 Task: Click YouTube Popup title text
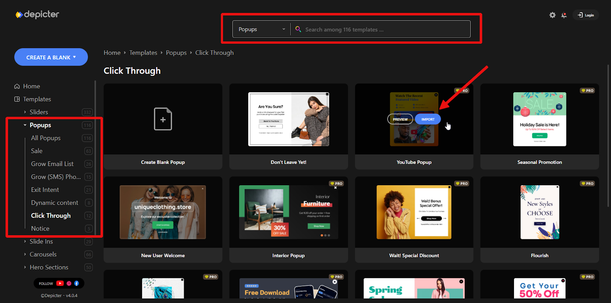pos(414,162)
